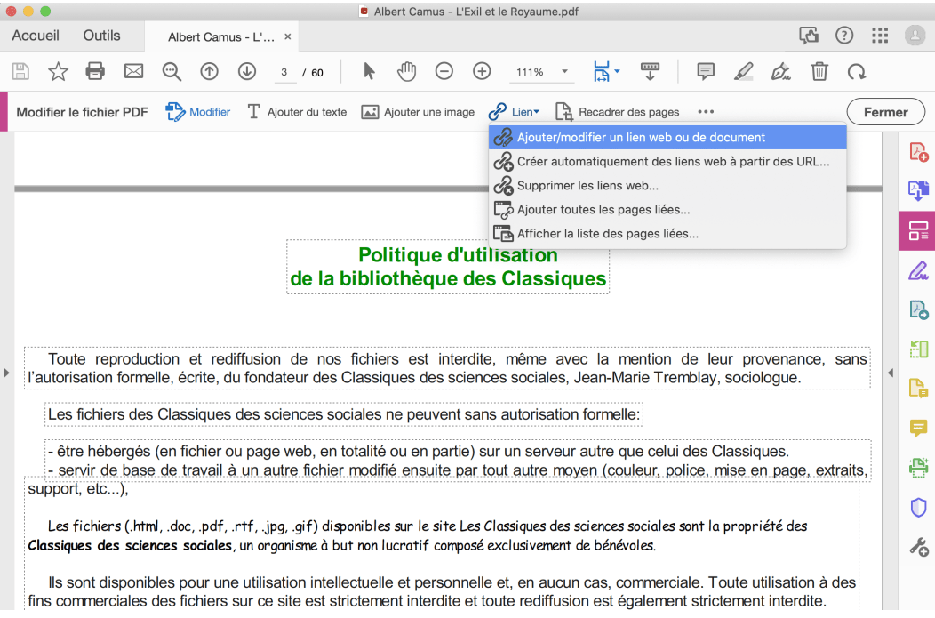Open the user account profile icon

pos(915,36)
